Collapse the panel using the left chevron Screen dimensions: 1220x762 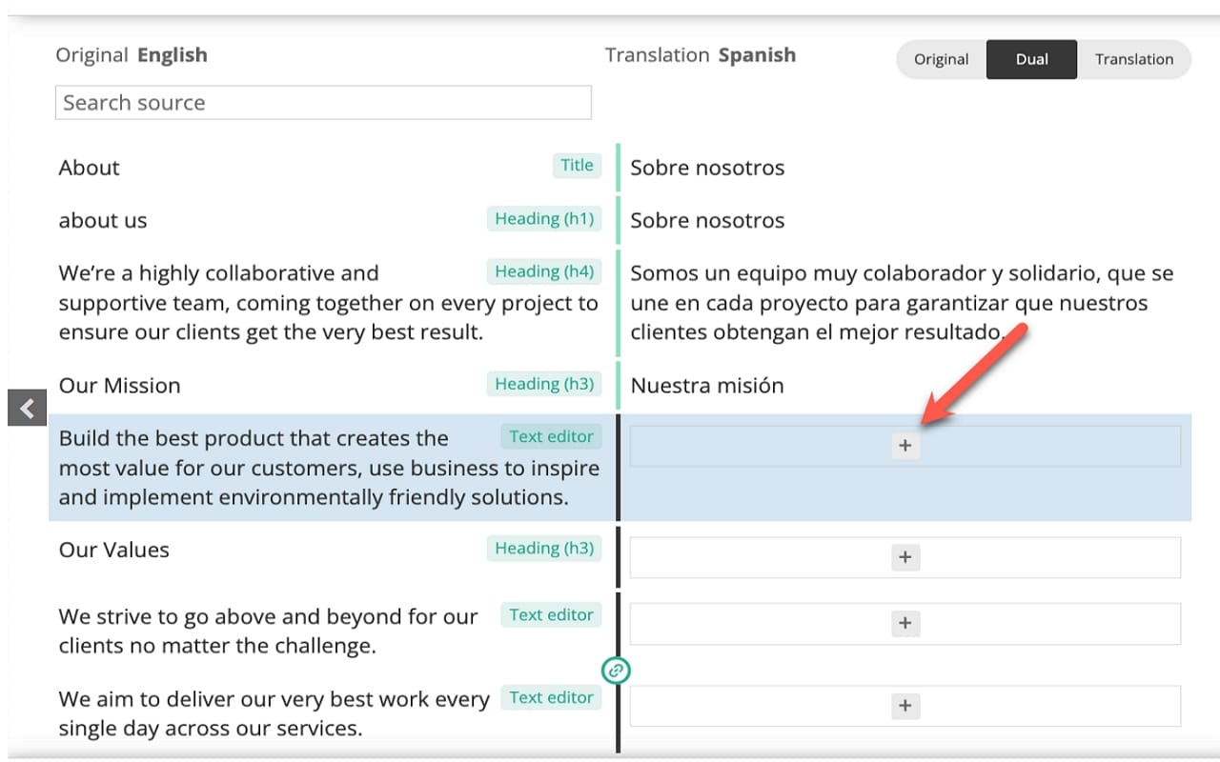[27, 409]
